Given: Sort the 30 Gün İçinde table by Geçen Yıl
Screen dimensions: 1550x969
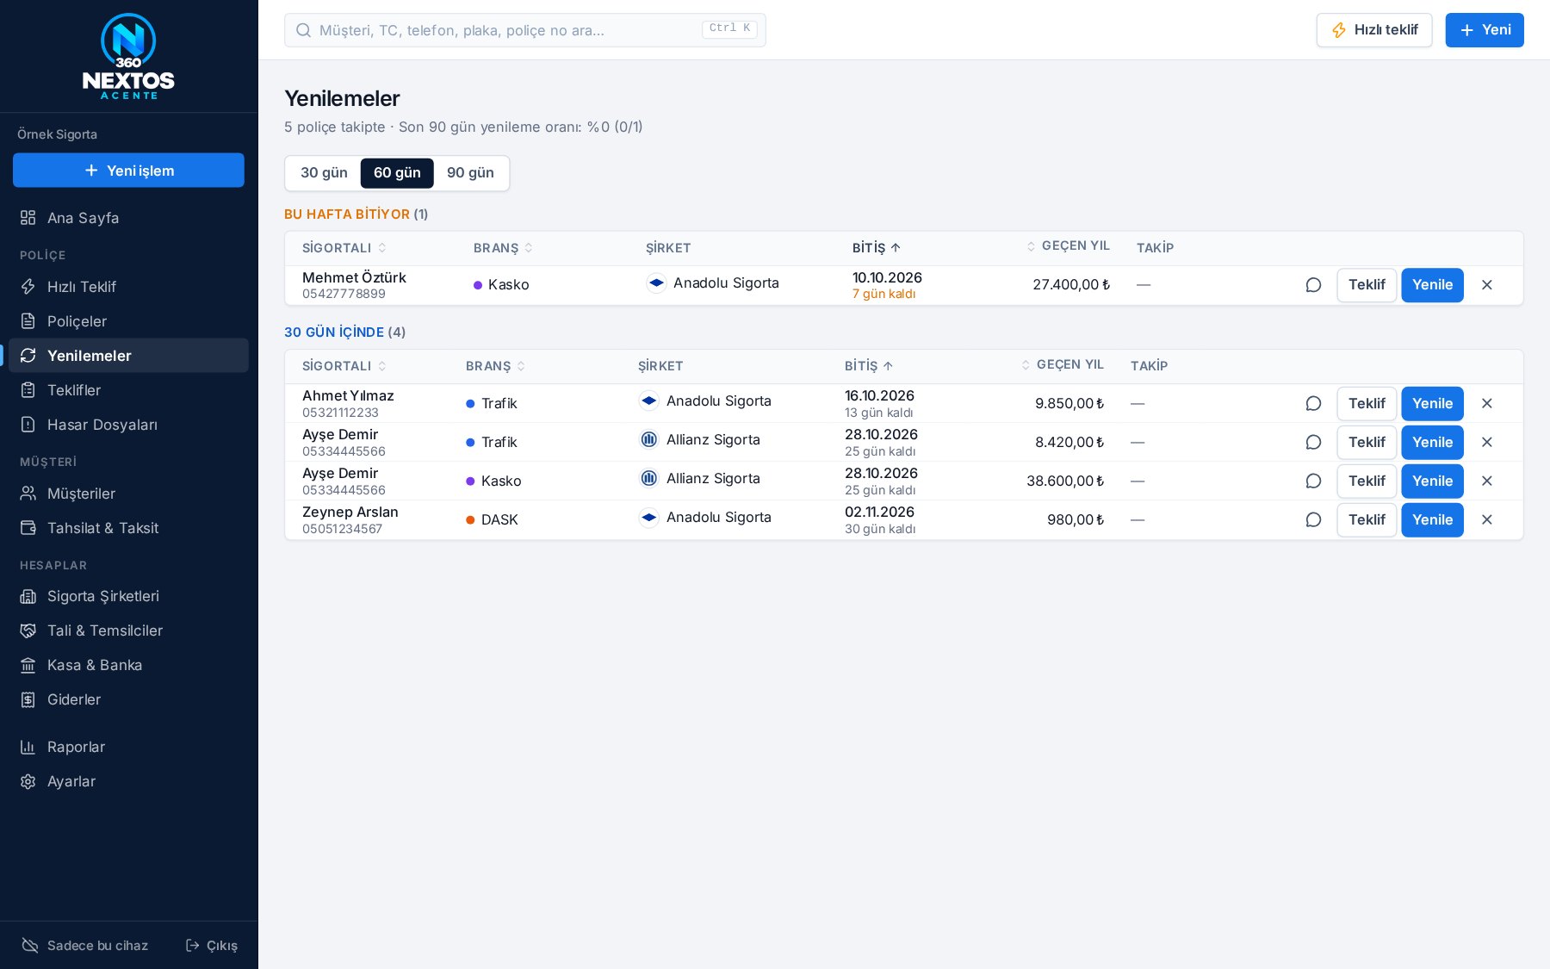Looking at the screenshot, I should pyautogui.click(x=1063, y=365).
